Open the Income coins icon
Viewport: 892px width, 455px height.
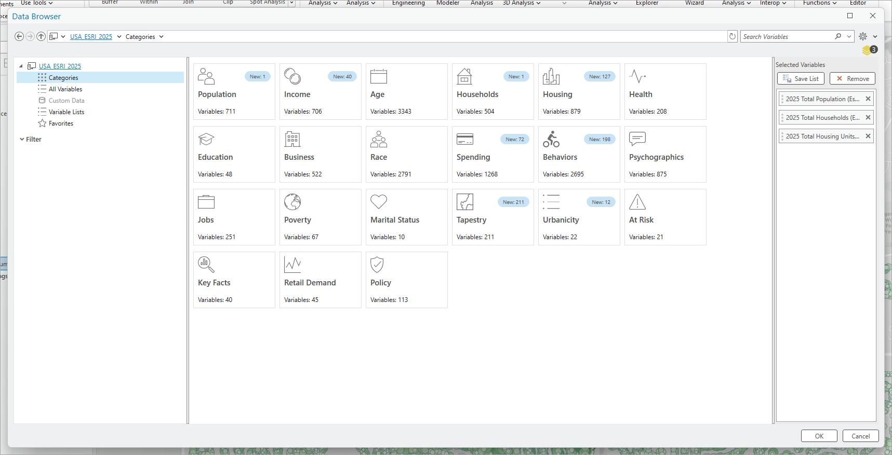(292, 76)
